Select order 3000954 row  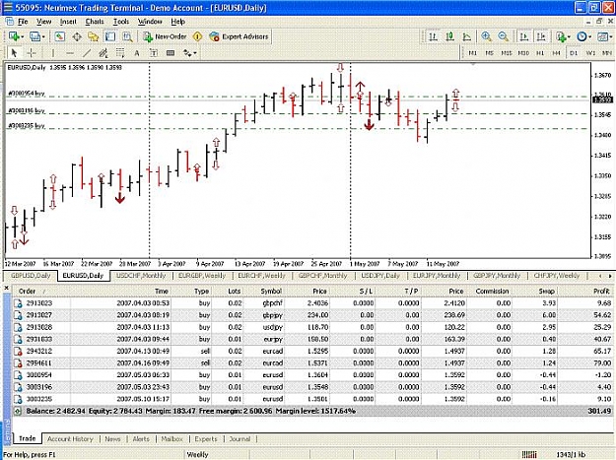(x=312, y=375)
